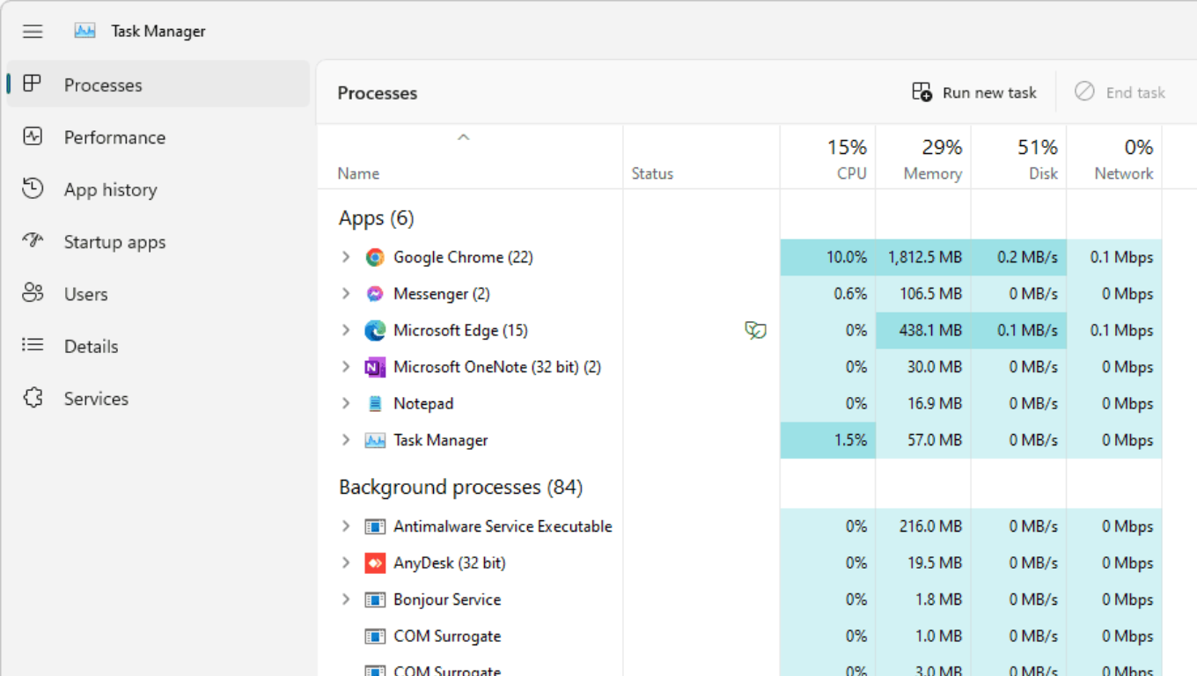Click the sort arrow above the Name column

coord(464,137)
